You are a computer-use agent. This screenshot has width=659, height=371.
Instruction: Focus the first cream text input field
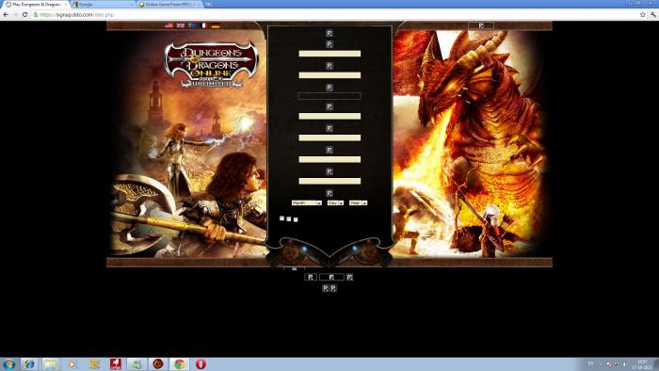coord(329,54)
